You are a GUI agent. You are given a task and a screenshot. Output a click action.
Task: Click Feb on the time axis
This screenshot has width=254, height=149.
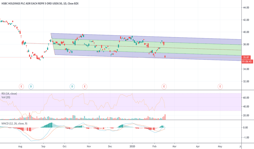tap(154, 146)
